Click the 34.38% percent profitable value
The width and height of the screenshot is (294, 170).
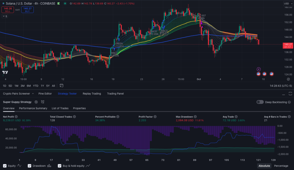coord(100,120)
